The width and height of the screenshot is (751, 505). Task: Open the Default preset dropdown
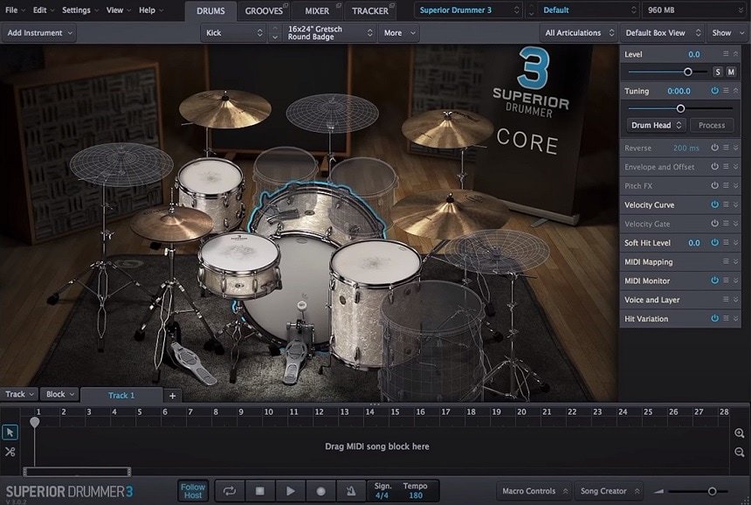[589, 10]
